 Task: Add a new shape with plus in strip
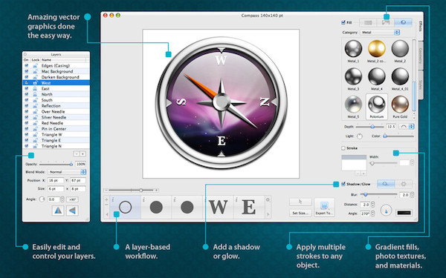(106, 199)
